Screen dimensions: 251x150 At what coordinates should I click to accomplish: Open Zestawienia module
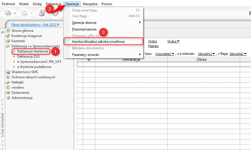pyautogui.click(x=20, y=93)
